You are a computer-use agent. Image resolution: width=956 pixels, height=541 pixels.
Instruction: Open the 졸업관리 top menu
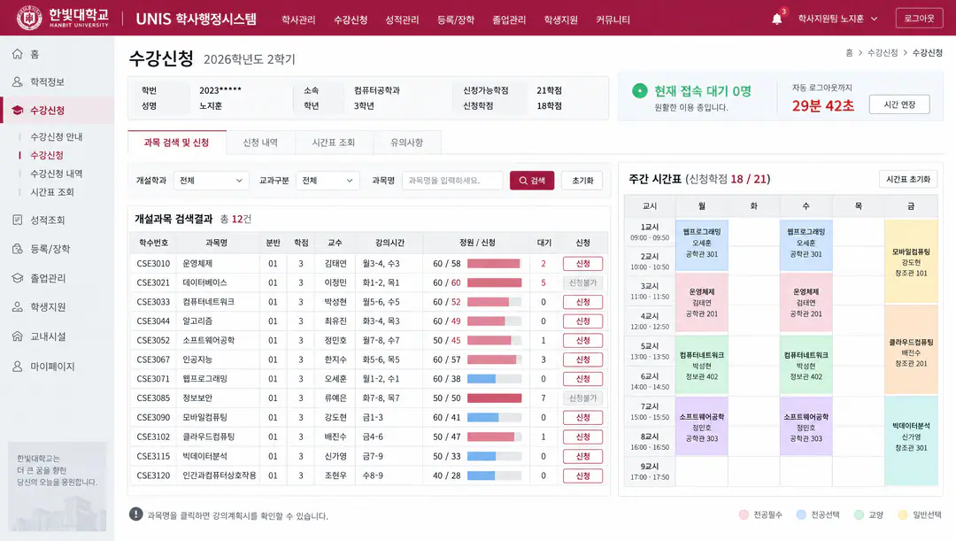[x=509, y=19]
